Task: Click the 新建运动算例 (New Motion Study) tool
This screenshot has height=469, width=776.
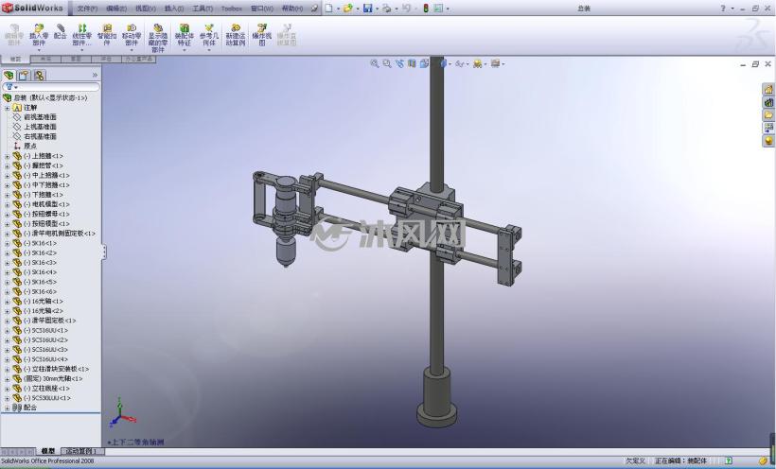Action: click(236, 35)
